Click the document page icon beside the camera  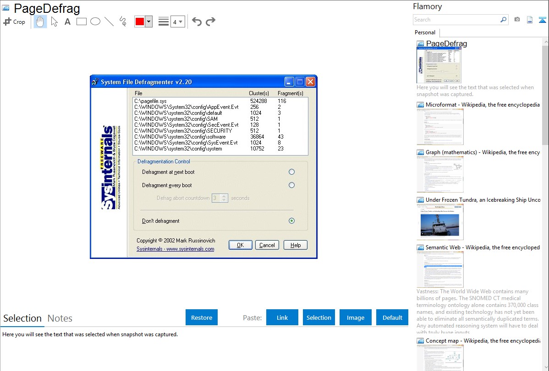[x=530, y=20]
